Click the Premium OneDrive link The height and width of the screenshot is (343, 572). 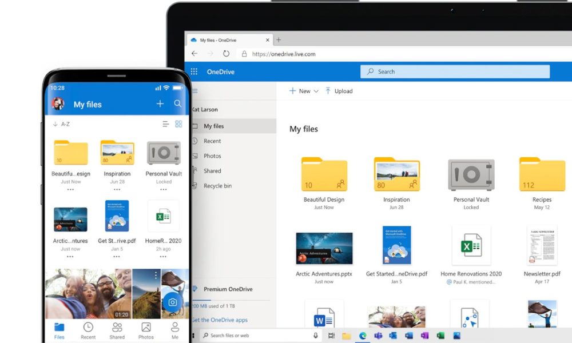(x=228, y=289)
